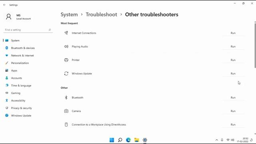Run the Playing Audio troubleshooter
The image size is (256, 144).
pos(233,46)
